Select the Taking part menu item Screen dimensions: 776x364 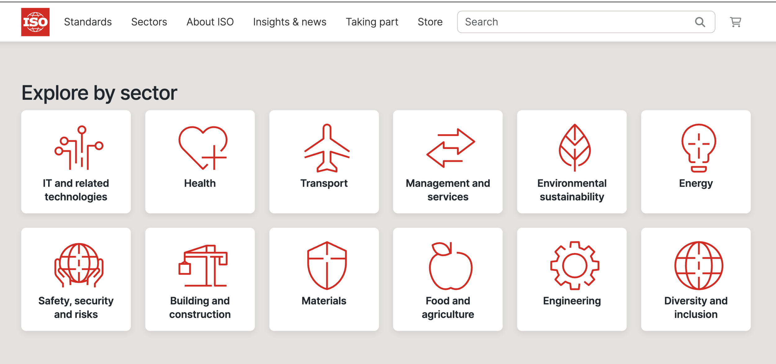[372, 22]
